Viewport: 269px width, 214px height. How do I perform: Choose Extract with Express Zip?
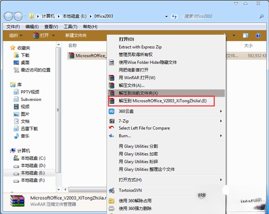click(166, 47)
